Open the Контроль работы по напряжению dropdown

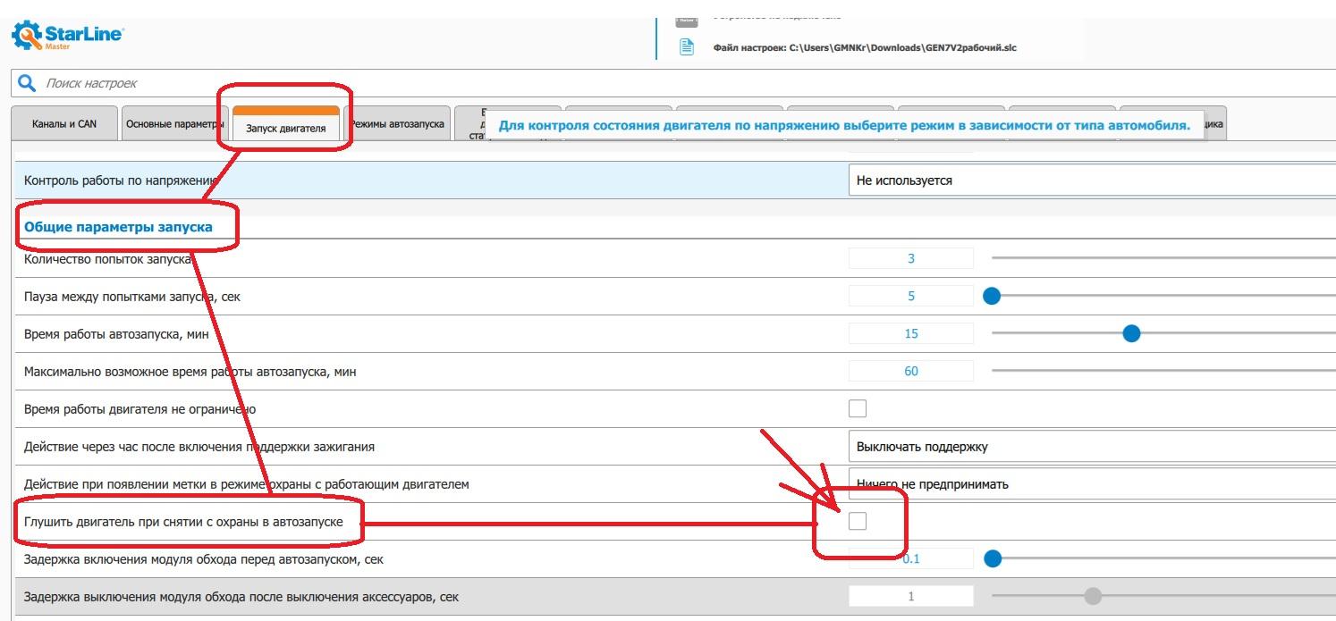click(1092, 180)
